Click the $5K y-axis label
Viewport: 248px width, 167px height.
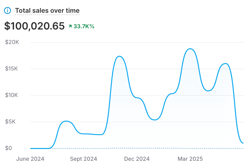coord(10,121)
